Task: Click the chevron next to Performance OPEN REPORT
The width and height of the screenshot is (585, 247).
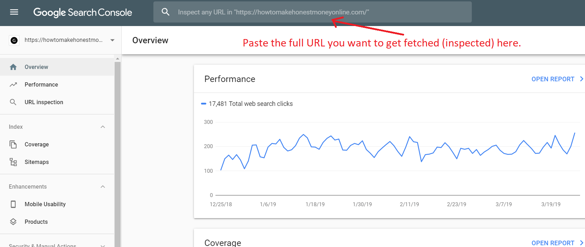Action: tap(581, 79)
